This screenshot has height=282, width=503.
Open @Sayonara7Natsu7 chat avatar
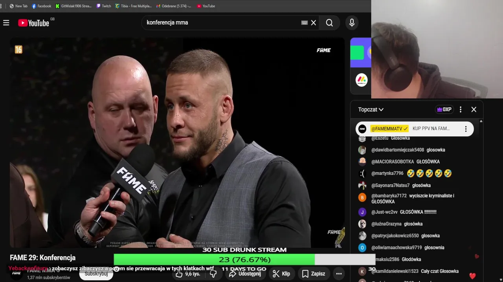point(362,186)
